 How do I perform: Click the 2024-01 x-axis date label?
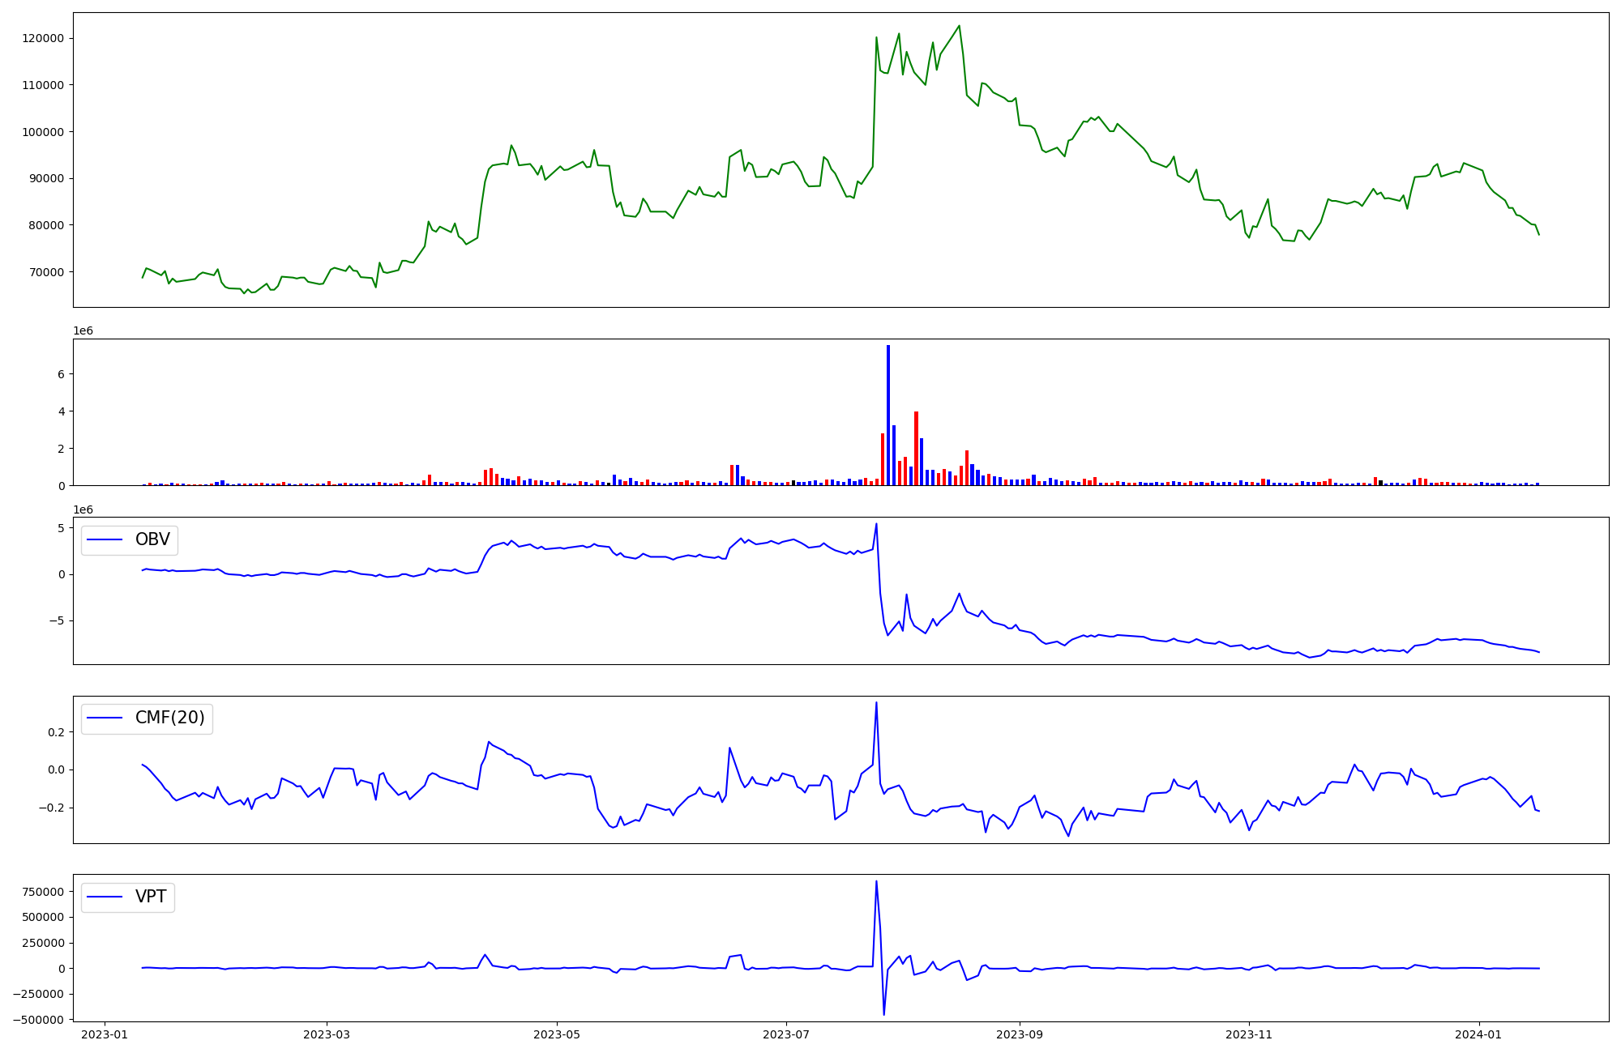coord(1479,1034)
